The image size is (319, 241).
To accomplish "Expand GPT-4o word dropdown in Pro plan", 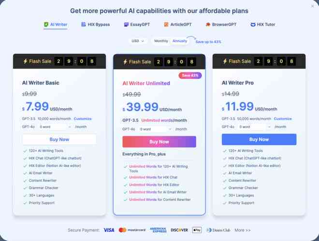I will click(254, 127).
